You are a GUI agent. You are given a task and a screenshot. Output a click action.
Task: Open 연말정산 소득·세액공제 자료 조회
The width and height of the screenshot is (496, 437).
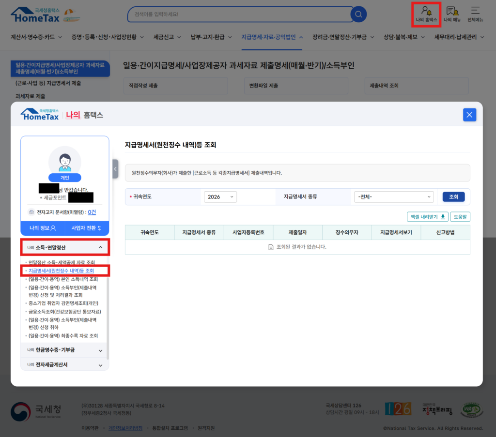[x=62, y=262]
